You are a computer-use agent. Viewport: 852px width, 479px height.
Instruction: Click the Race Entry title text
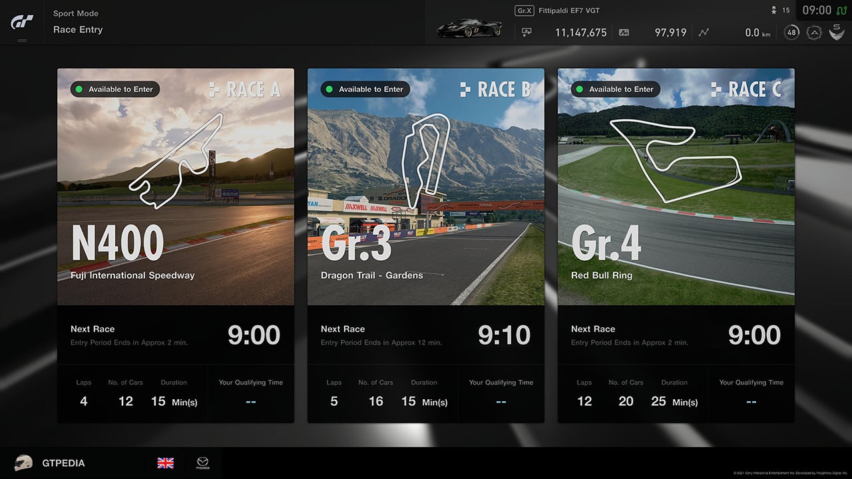(x=78, y=29)
